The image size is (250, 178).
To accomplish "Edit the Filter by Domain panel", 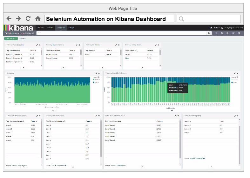I will click(x=37, y=45).
